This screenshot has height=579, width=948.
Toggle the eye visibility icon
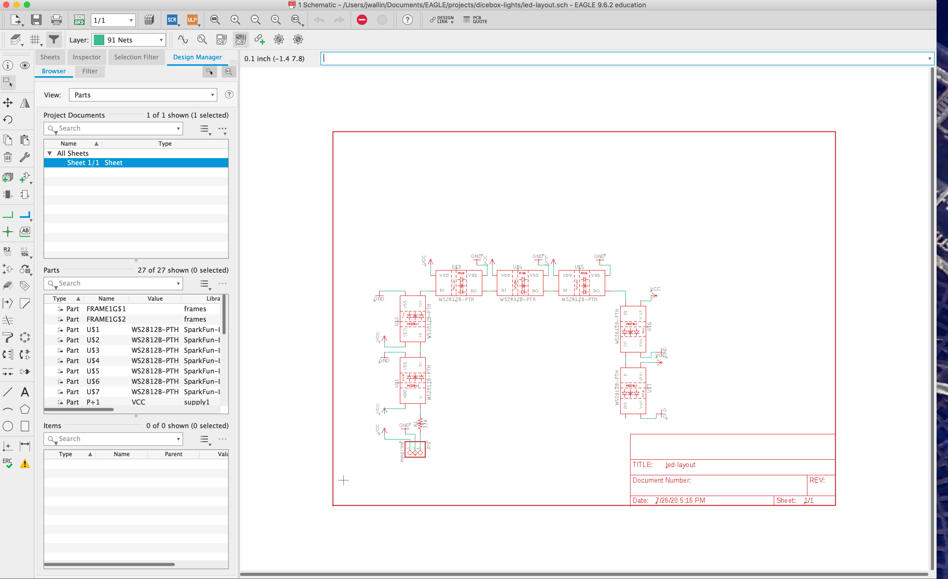[25, 65]
